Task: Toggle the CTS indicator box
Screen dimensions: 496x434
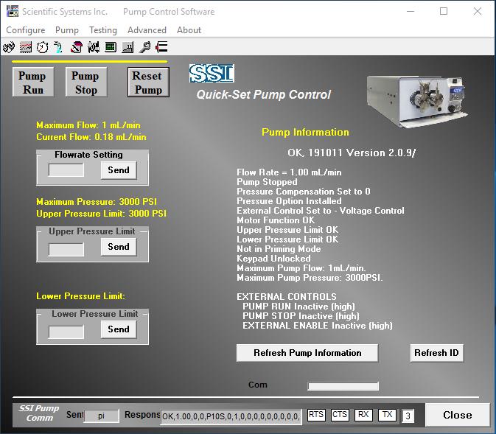Action: pos(340,415)
